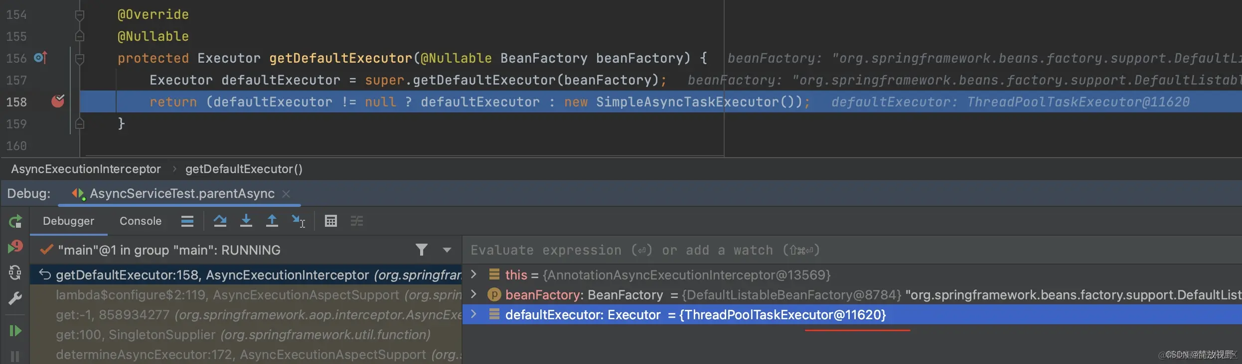Expand the beanFactory variable node
Image resolution: width=1242 pixels, height=364 pixels.
tap(473, 294)
